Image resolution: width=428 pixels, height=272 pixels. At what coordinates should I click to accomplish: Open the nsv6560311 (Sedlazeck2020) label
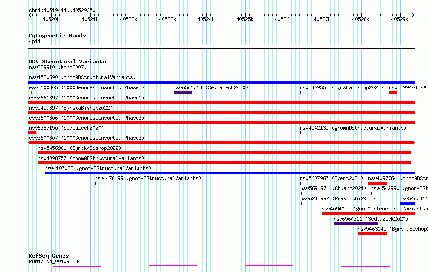(x=371, y=219)
